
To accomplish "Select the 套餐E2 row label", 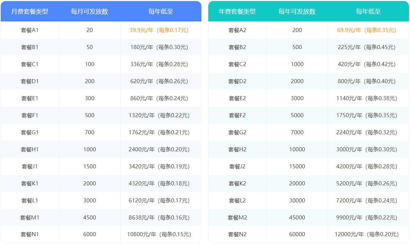I will click(x=237, y=98).
